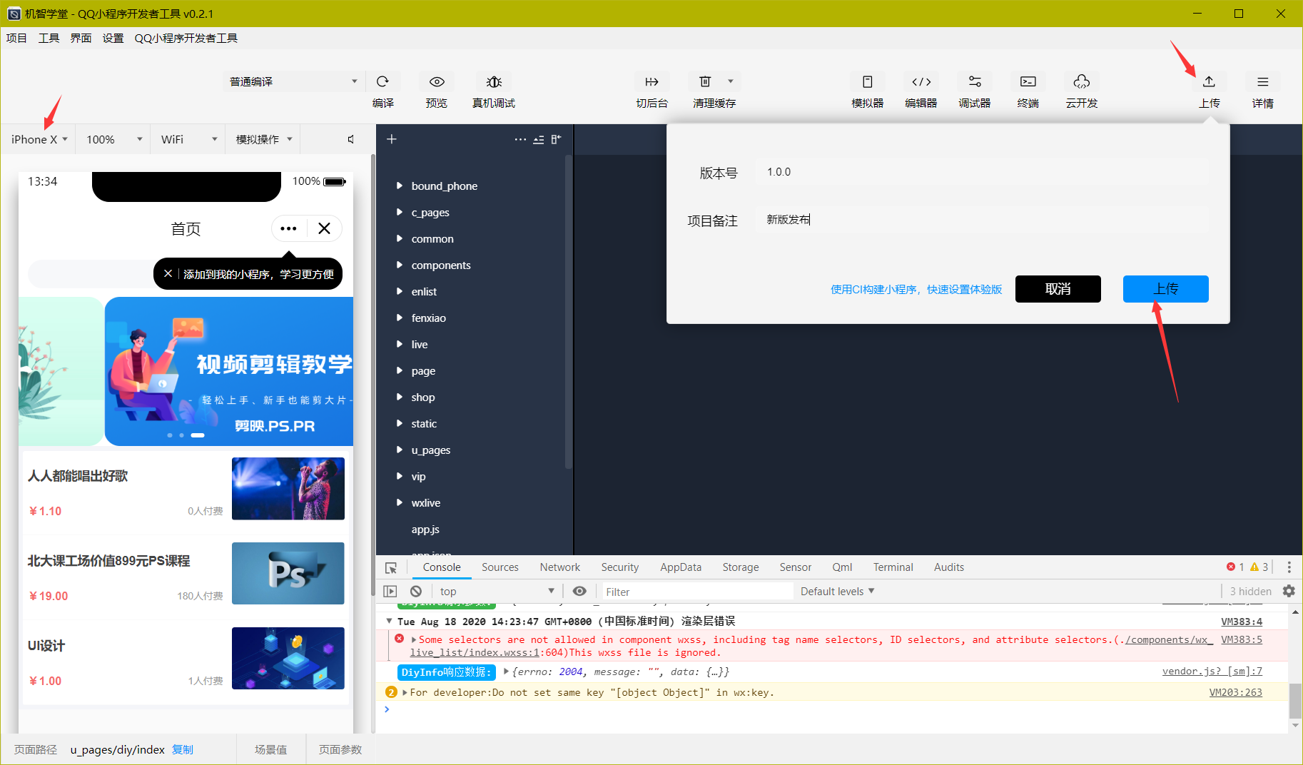Open the file tree more options ellipsis

[x=520, y=139]
